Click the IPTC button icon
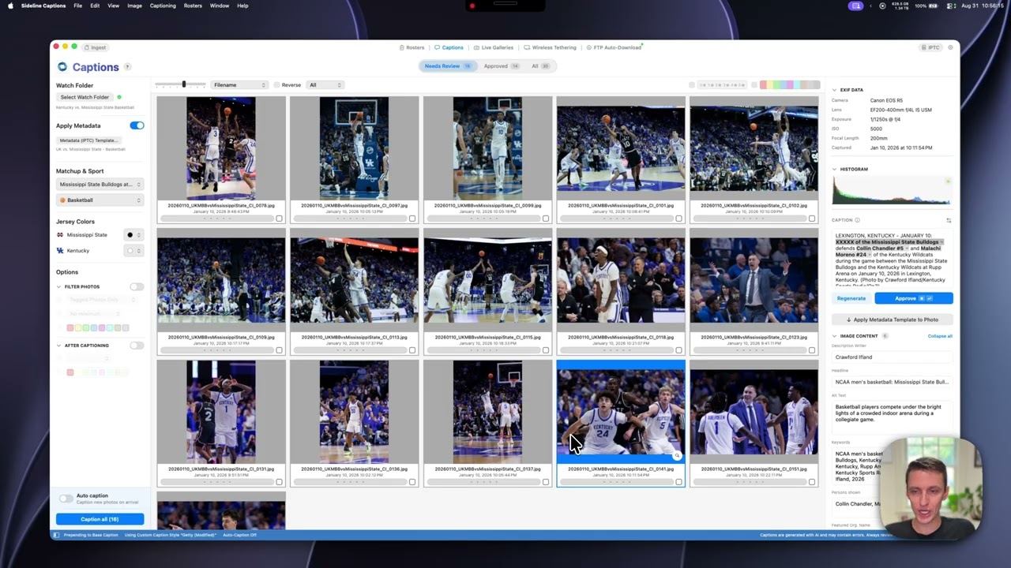The height and width of the screenshot is (568, 1011). pos(930,47)
